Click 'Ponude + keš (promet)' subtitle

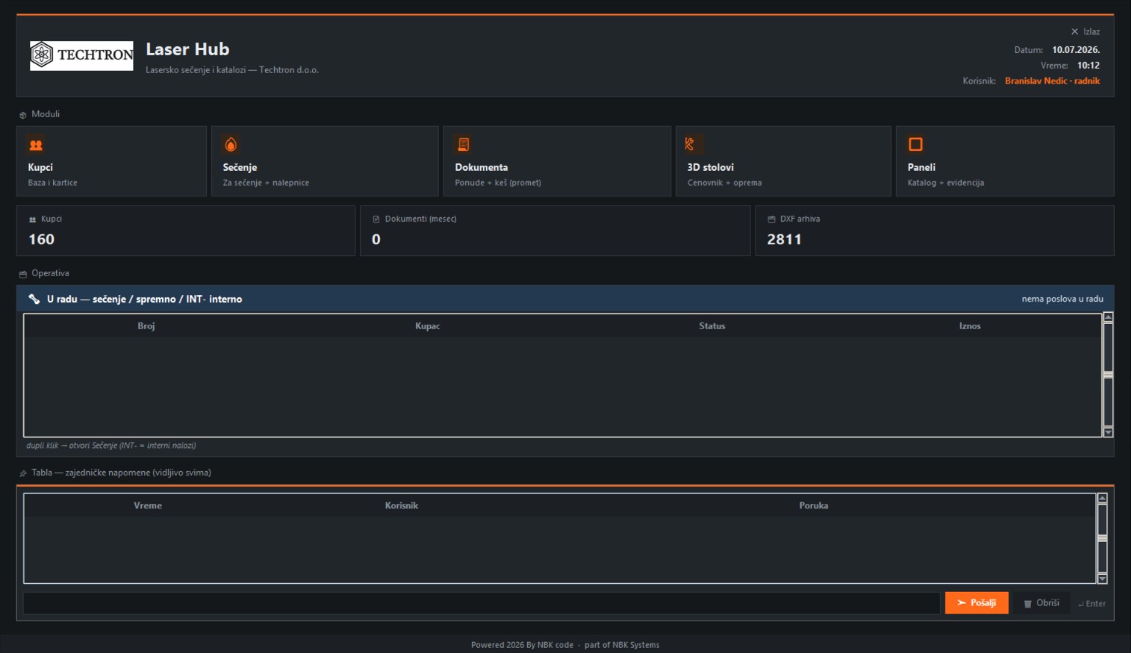(498, 183)
